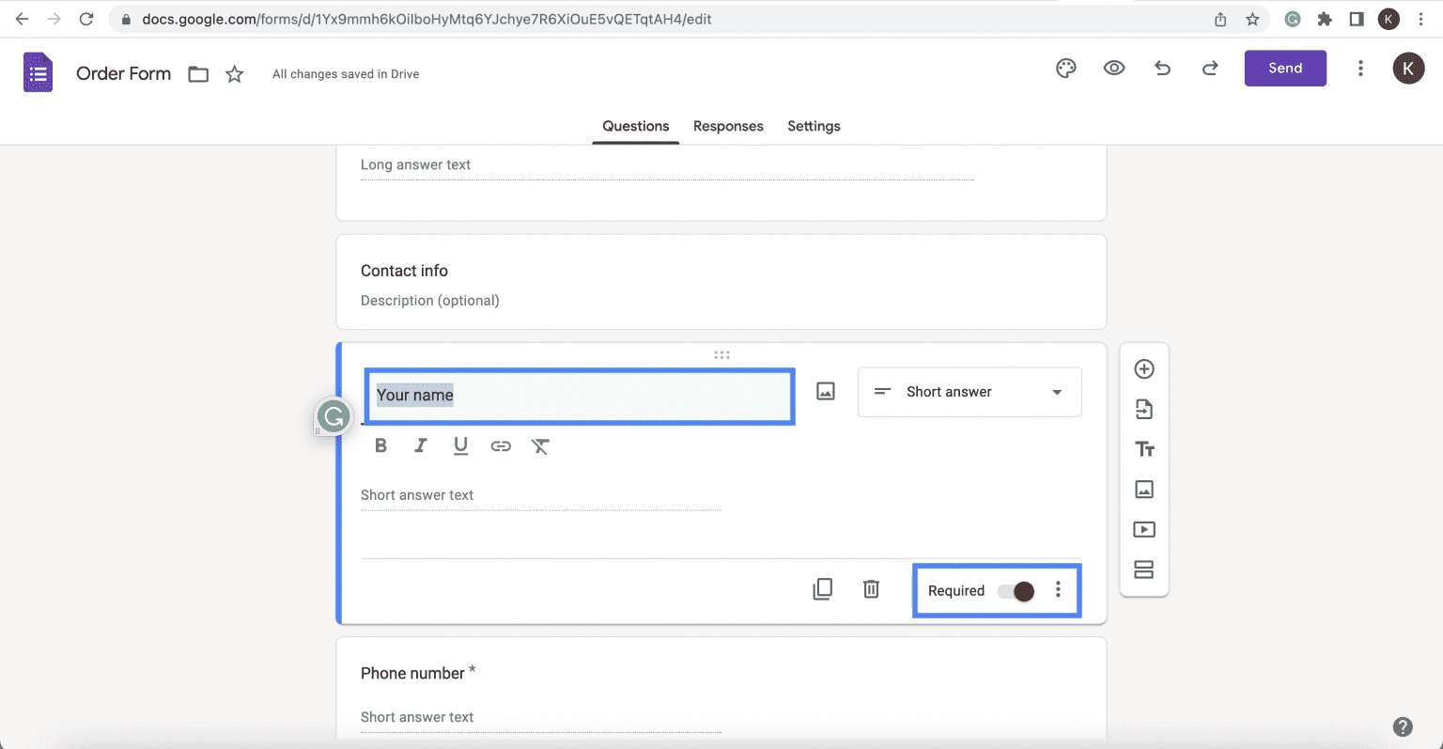
Task: Click the Send button
Action: 1284,68
